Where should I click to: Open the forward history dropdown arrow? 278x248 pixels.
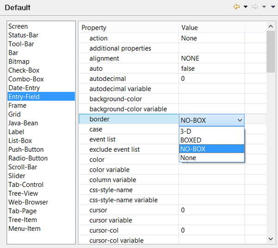263,7
